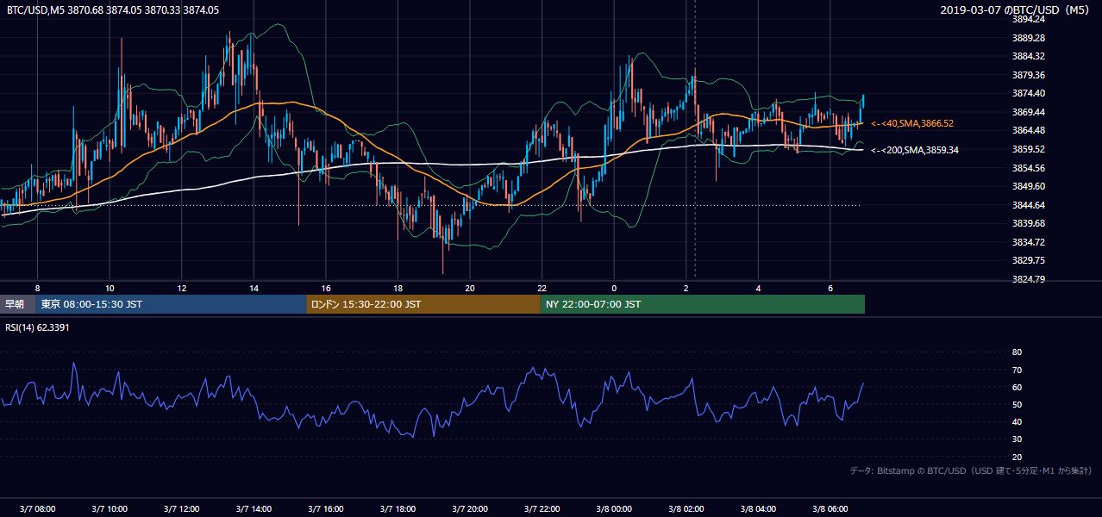1102x517 pixels.
Task: Click price axis value 3824.79
Action: coord(1029,279)
